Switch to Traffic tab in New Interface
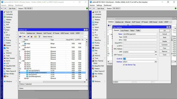Image resolution: width=177 pixels, height=99 pixels. tap(138, 31)
